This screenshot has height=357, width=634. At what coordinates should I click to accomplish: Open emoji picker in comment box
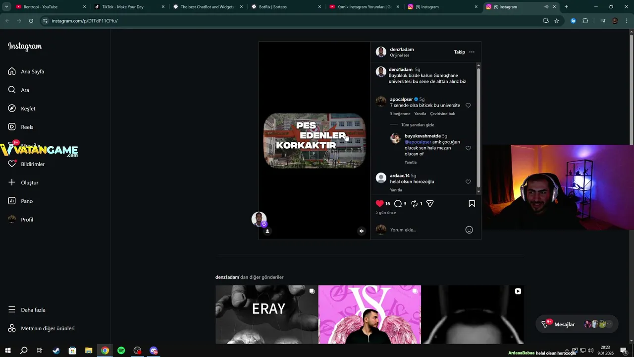pyautogui.click(x=469, y=230)
